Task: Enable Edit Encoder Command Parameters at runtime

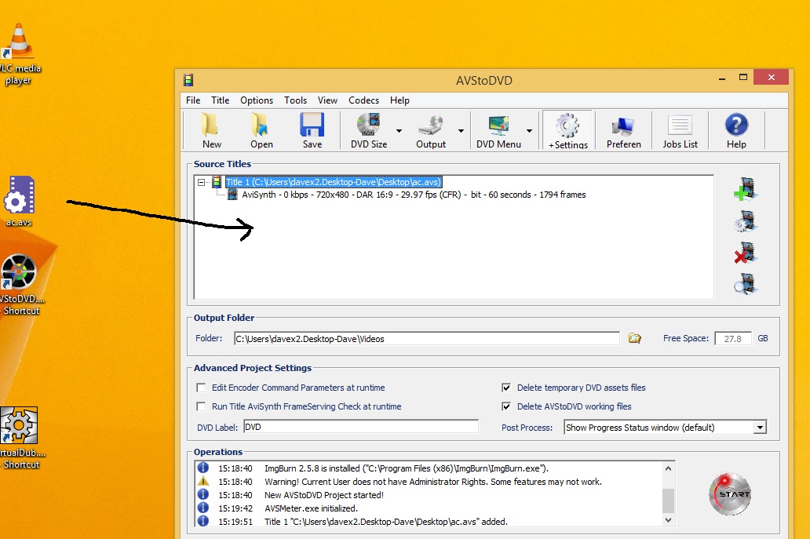Action: (x=201, y=388)
